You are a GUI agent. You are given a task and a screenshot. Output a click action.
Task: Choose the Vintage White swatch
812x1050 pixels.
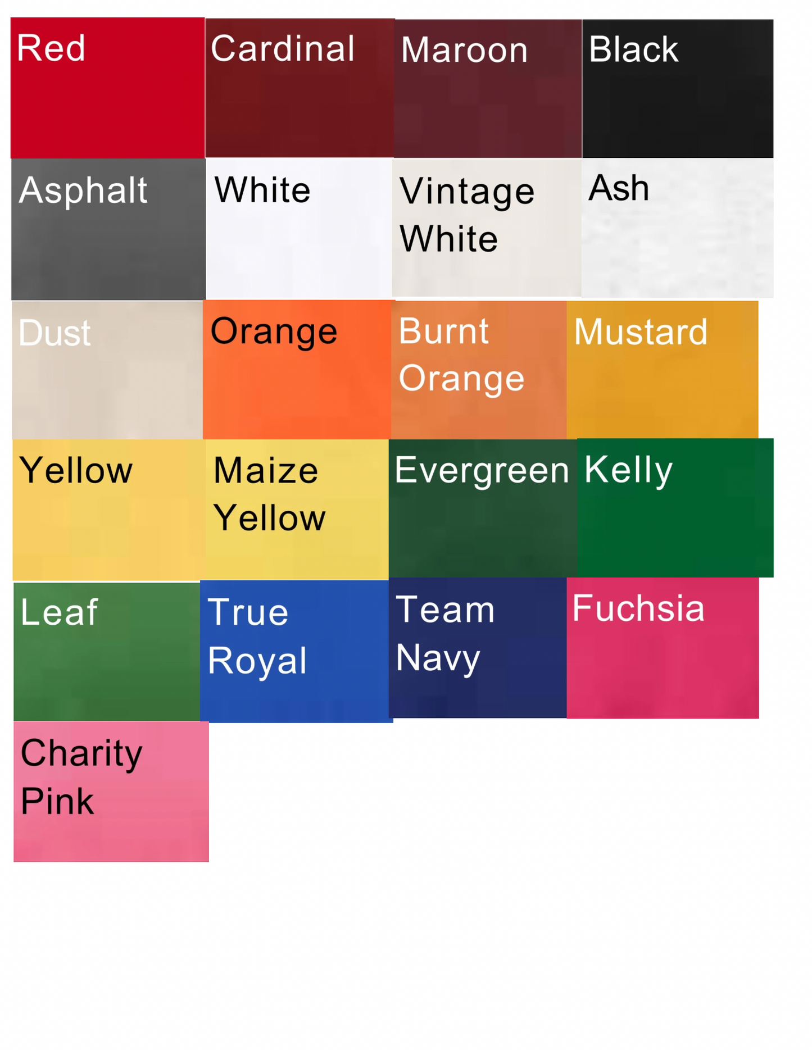pyautogui.click(x=487, y=228)
